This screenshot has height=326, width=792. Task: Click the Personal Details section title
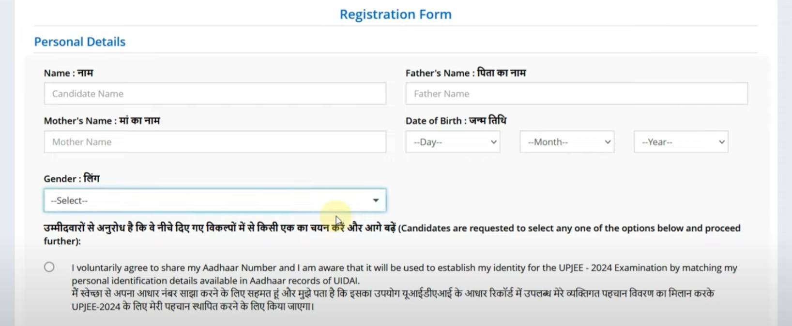click(x=80, y=42)
